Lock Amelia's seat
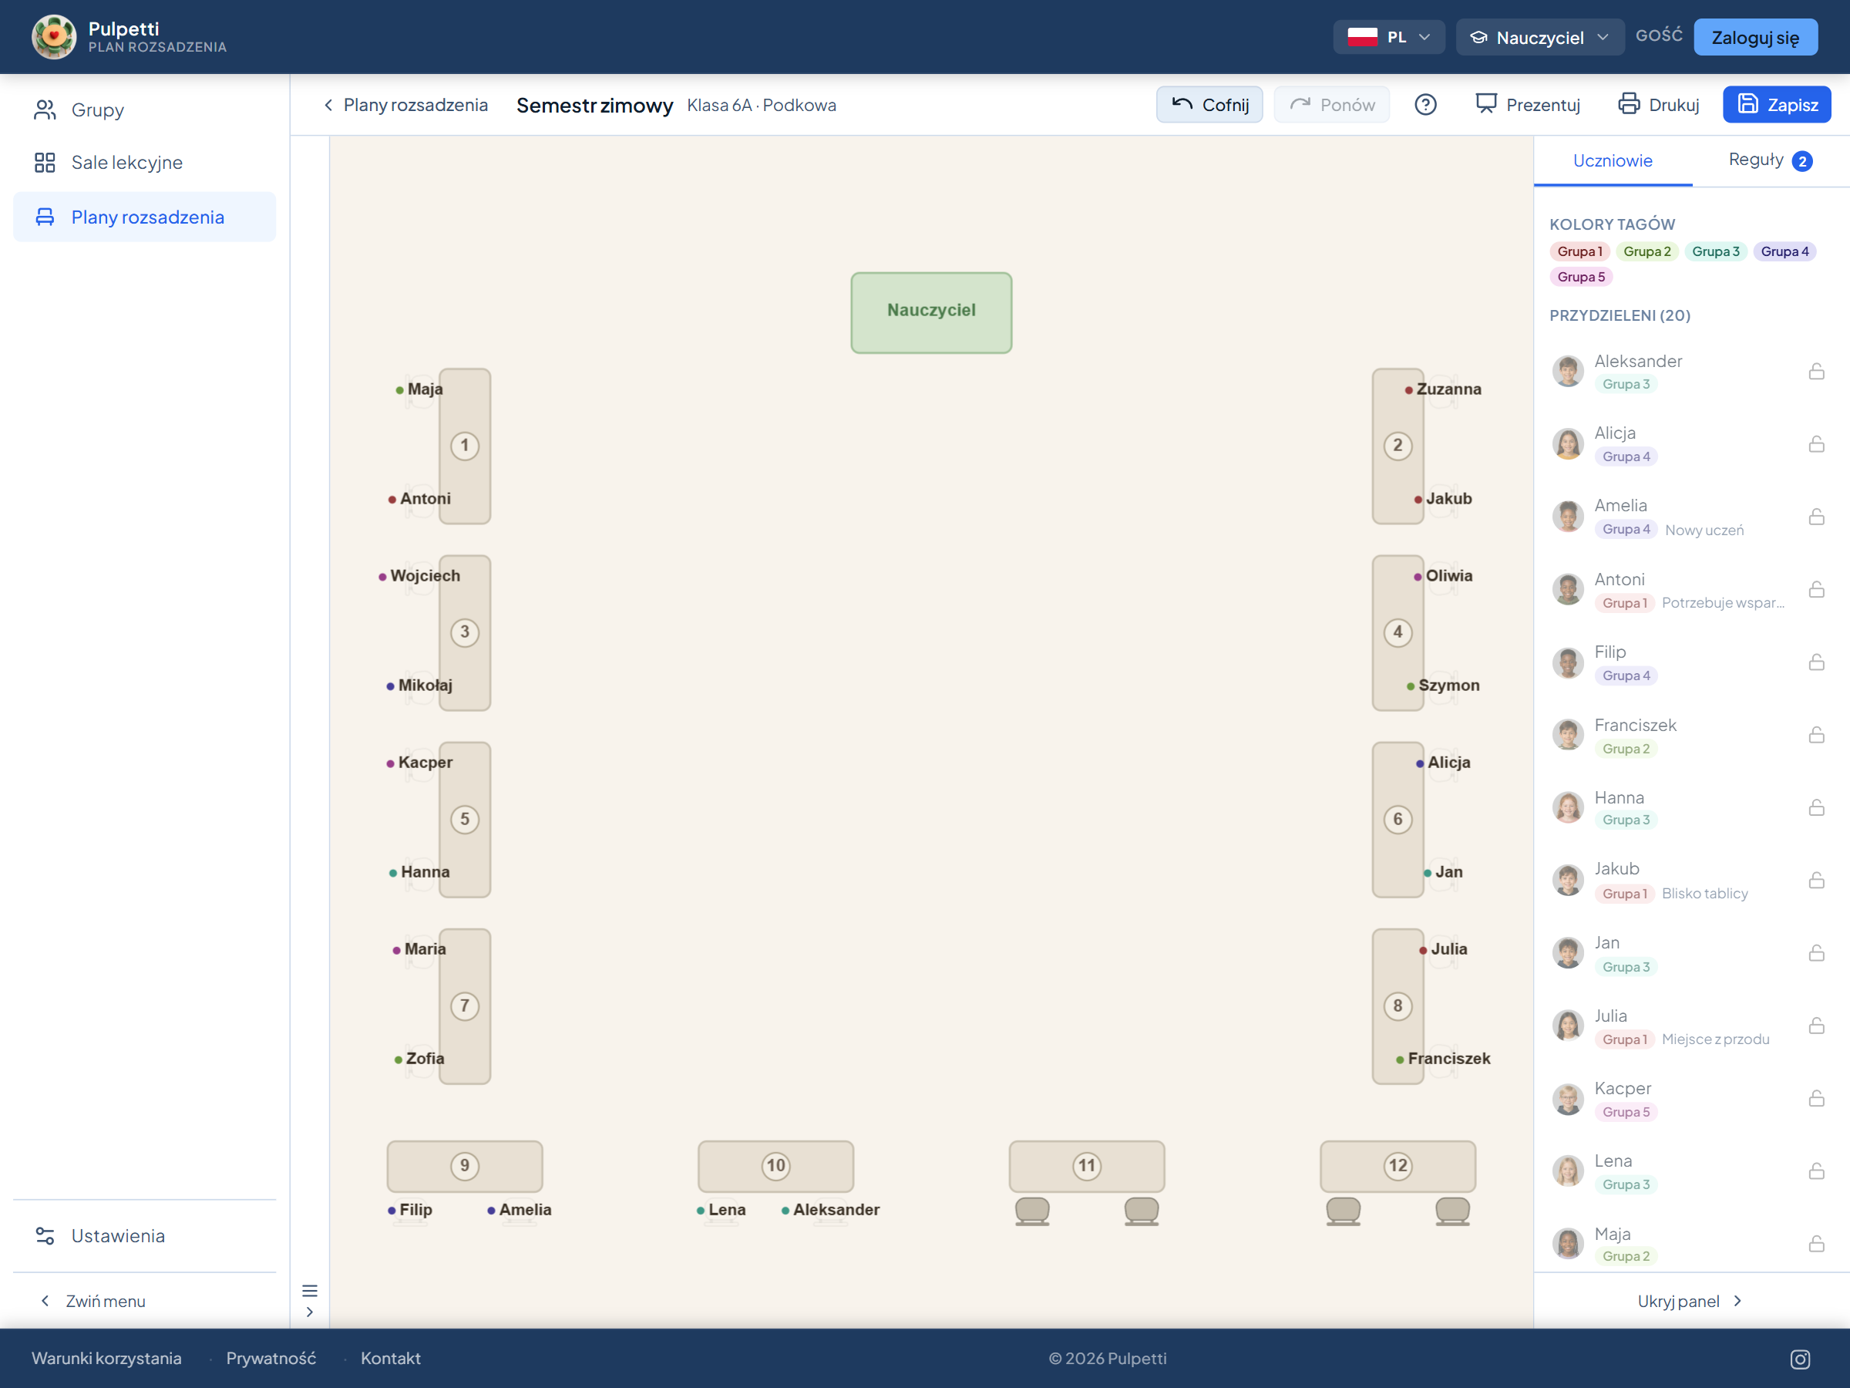Screen dimensions: 1850x1388 [x=1817, y=516]
